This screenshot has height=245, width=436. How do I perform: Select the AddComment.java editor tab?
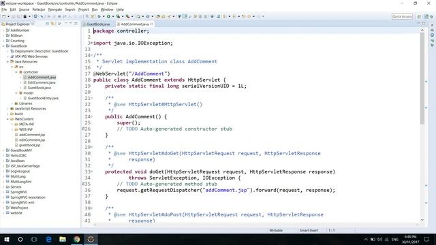pyautogui.click(x=135, y=24)
